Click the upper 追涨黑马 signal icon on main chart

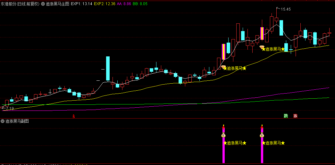click(x=262, y=48)
